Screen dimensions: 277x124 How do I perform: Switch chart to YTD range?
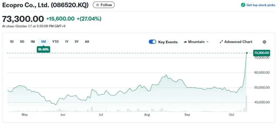(x=55, y=42)
